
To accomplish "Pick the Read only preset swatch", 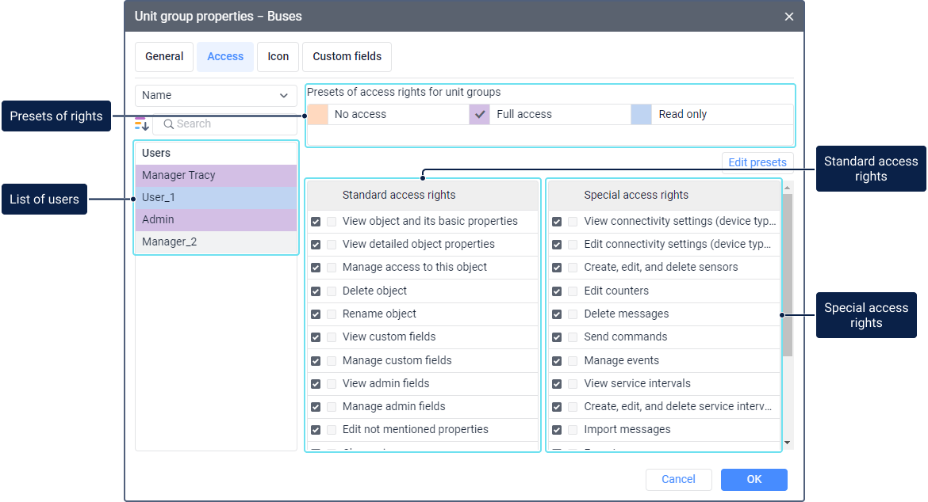I will 641,114.
